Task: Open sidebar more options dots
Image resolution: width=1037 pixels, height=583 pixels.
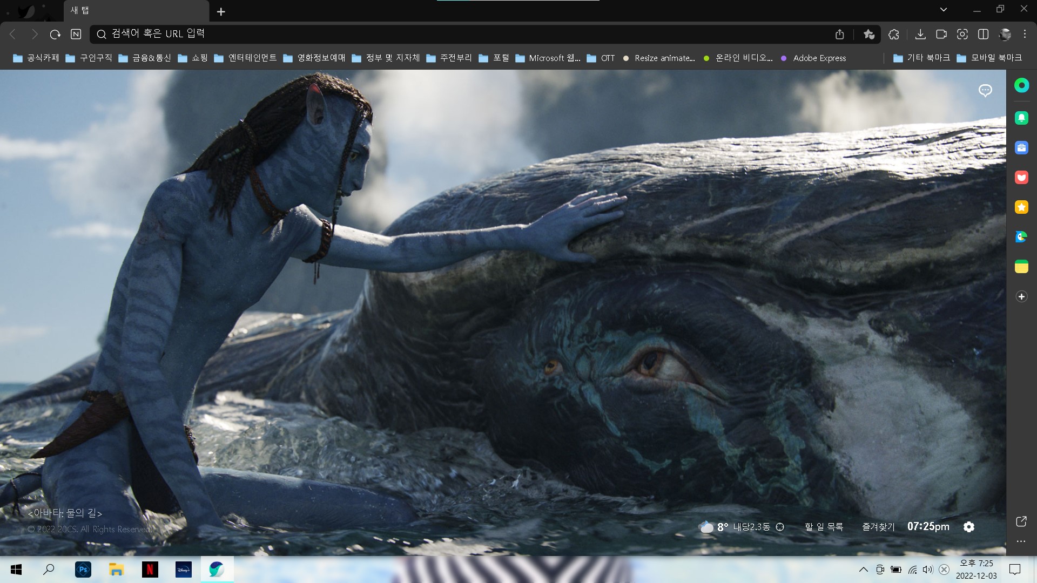Action: coord(1021,541)
